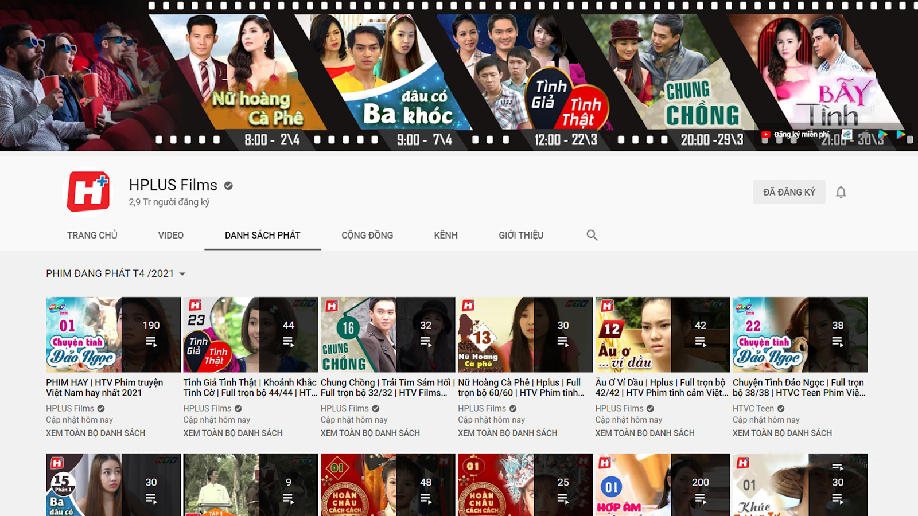This screenshot has height=516, width=918.
Task: Open Chuyện tình Đảo Ngọc episode 22 thumbnail
Action: point(800,335)
